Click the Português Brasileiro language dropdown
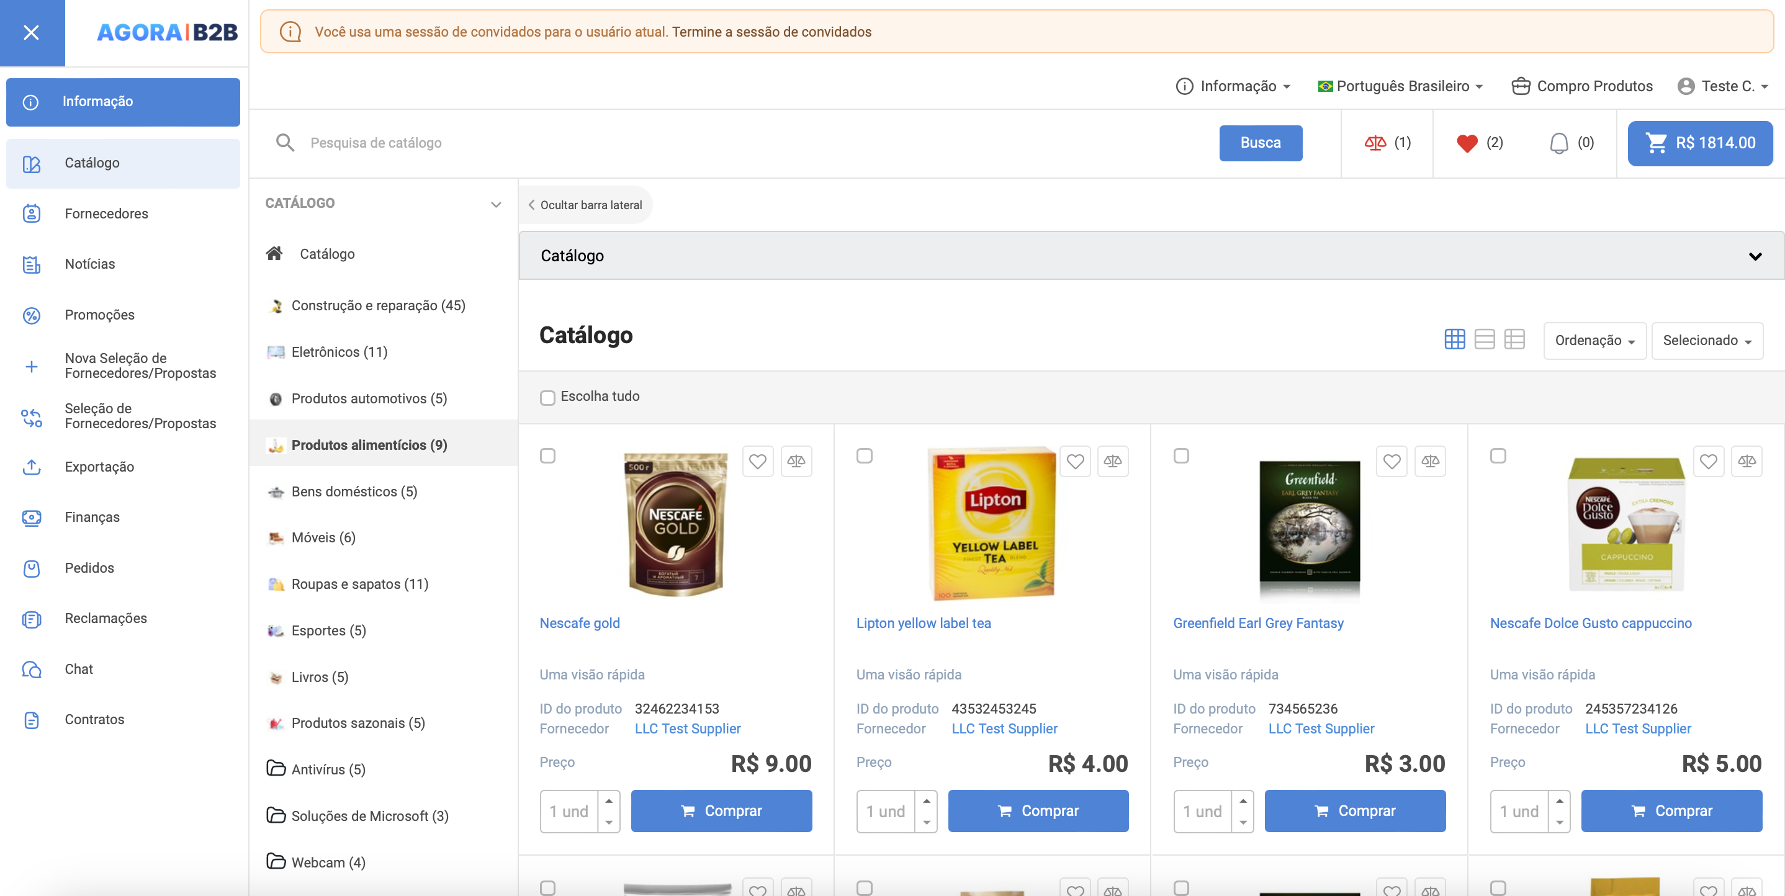The image size is (1785, 896). 1400,86
